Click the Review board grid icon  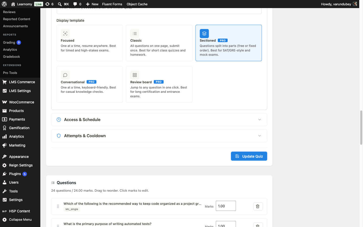pos(135,75)
